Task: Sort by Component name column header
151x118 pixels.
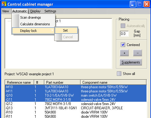Action: point(113,82)
